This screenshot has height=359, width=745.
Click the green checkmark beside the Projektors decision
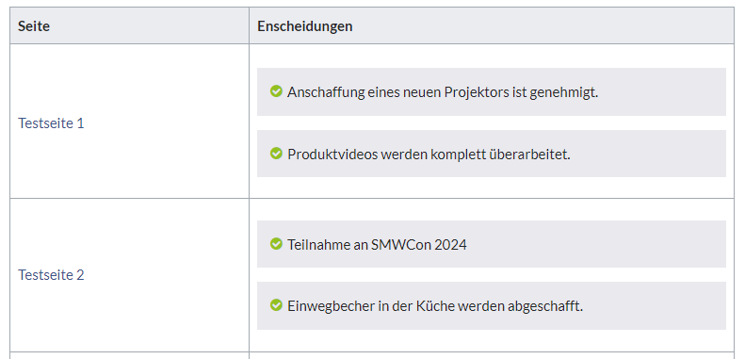[x=276, y=90]
